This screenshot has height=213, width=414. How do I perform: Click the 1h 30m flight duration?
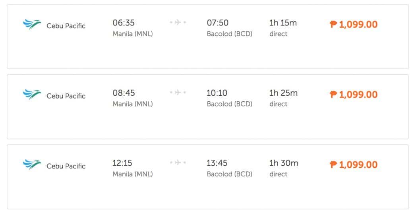tap(284, 163)
